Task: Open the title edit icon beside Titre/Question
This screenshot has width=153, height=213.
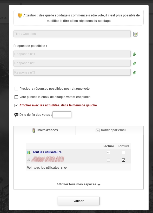Action: 135,34
